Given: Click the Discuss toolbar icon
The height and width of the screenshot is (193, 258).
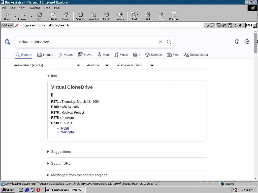Looking at the screenshot, I should [x=173, y=16].
